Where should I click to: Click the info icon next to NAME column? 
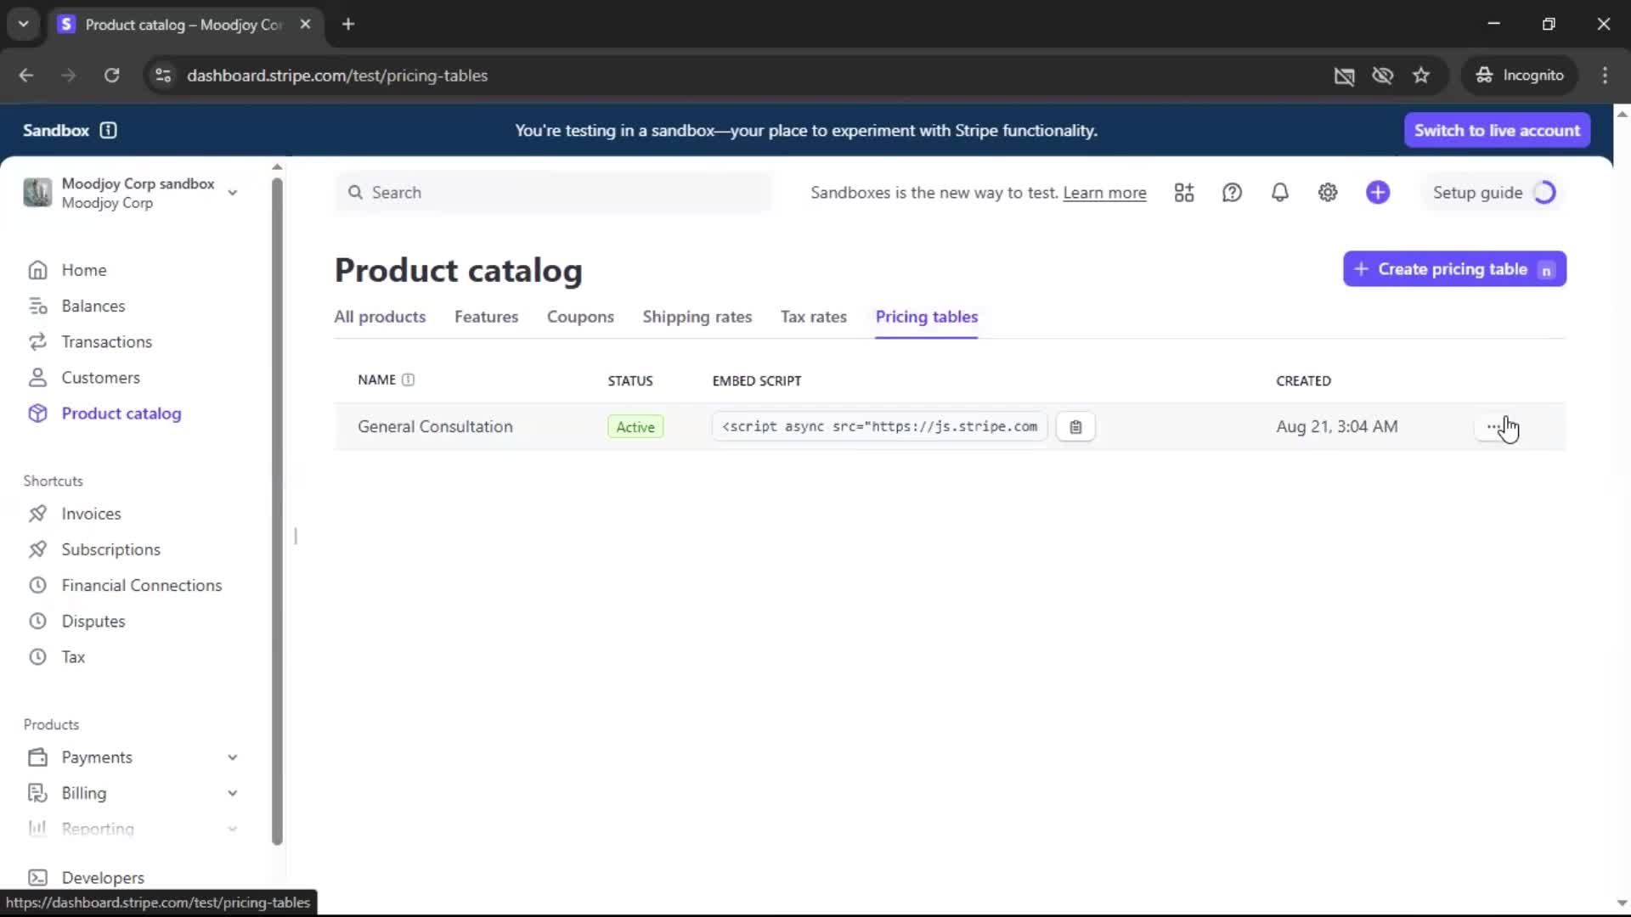[408, 380]
